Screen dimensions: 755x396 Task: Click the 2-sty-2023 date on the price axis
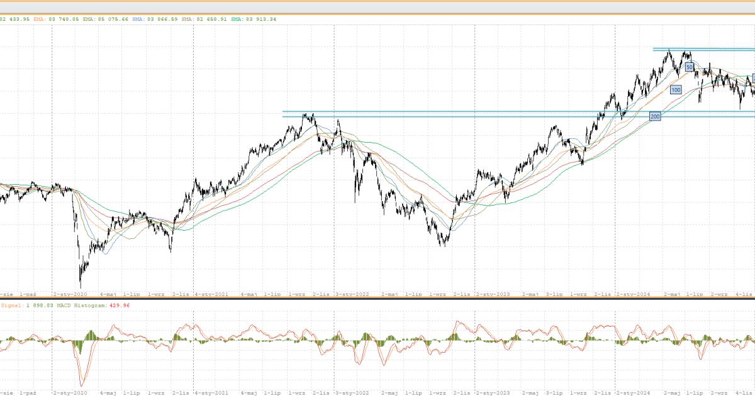[x=493, y=294]
